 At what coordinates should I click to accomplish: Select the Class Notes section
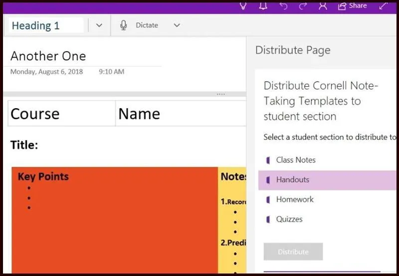point(327,160)
